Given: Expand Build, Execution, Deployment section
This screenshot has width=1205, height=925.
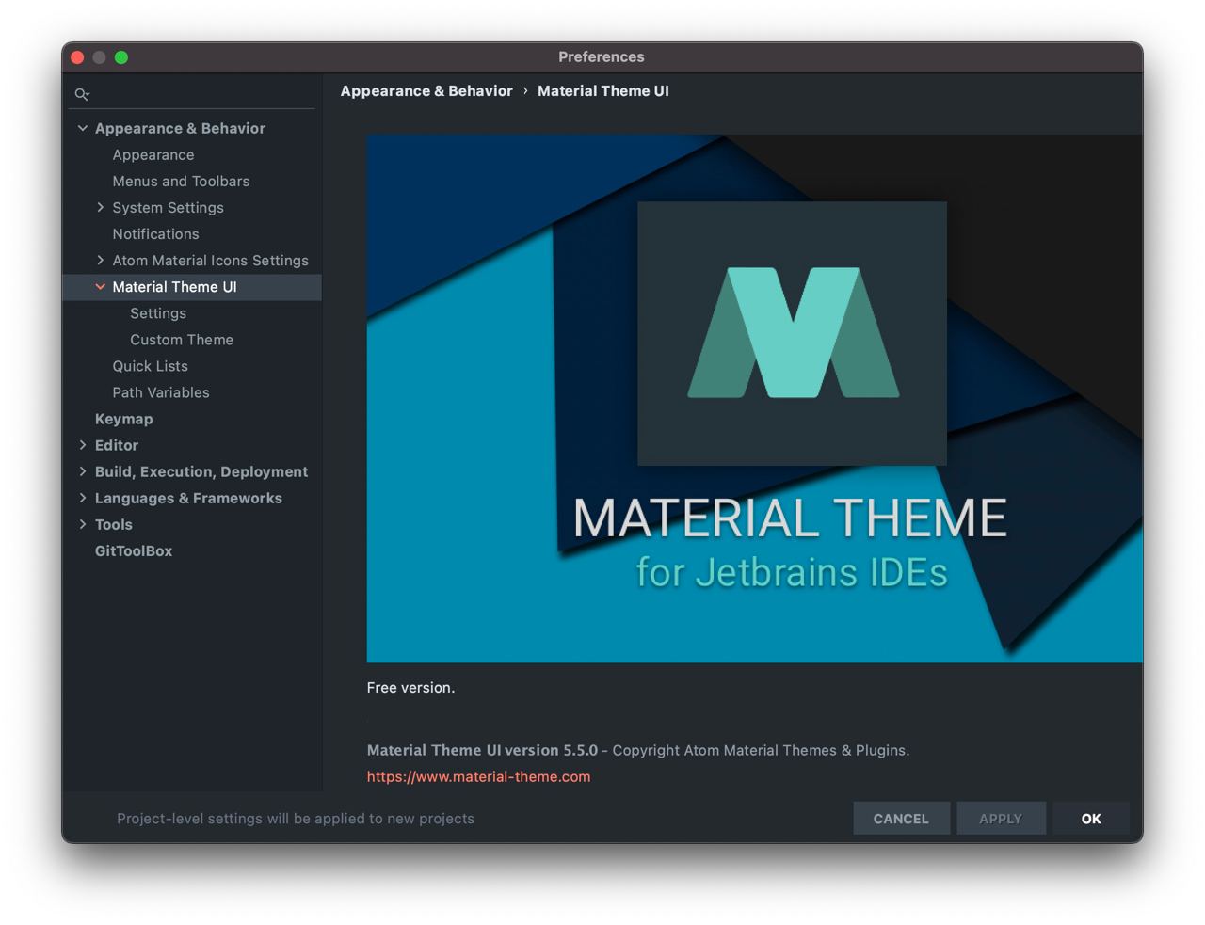Looking at the screenshot, I should click(83, 470).
